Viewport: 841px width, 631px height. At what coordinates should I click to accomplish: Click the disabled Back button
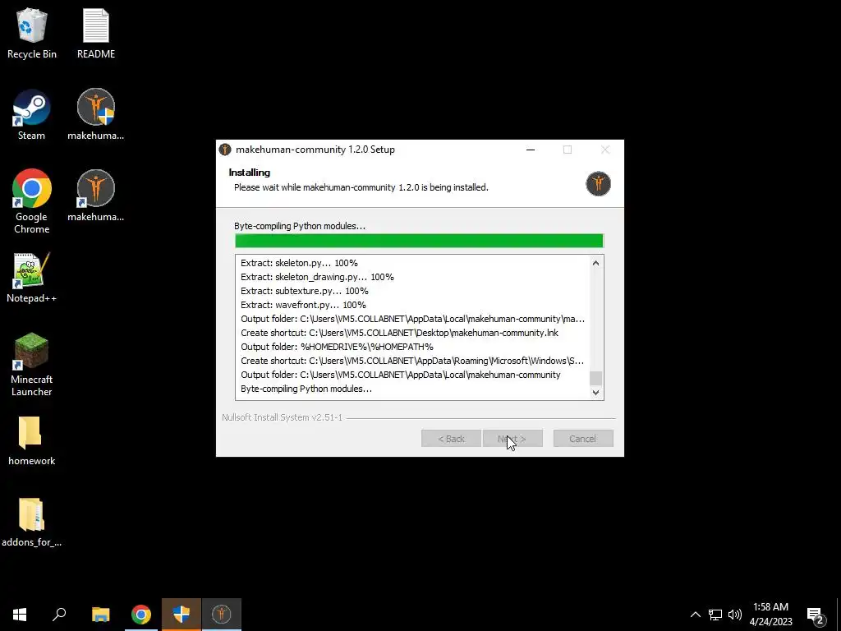451,439
